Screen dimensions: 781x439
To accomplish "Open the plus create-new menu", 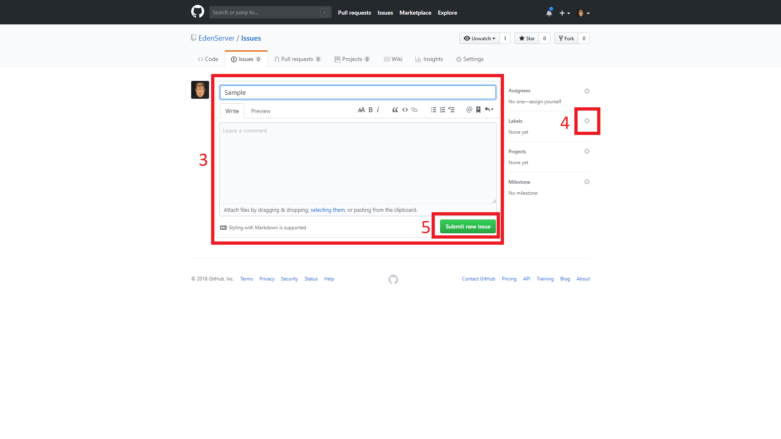I will click(564, 13).
